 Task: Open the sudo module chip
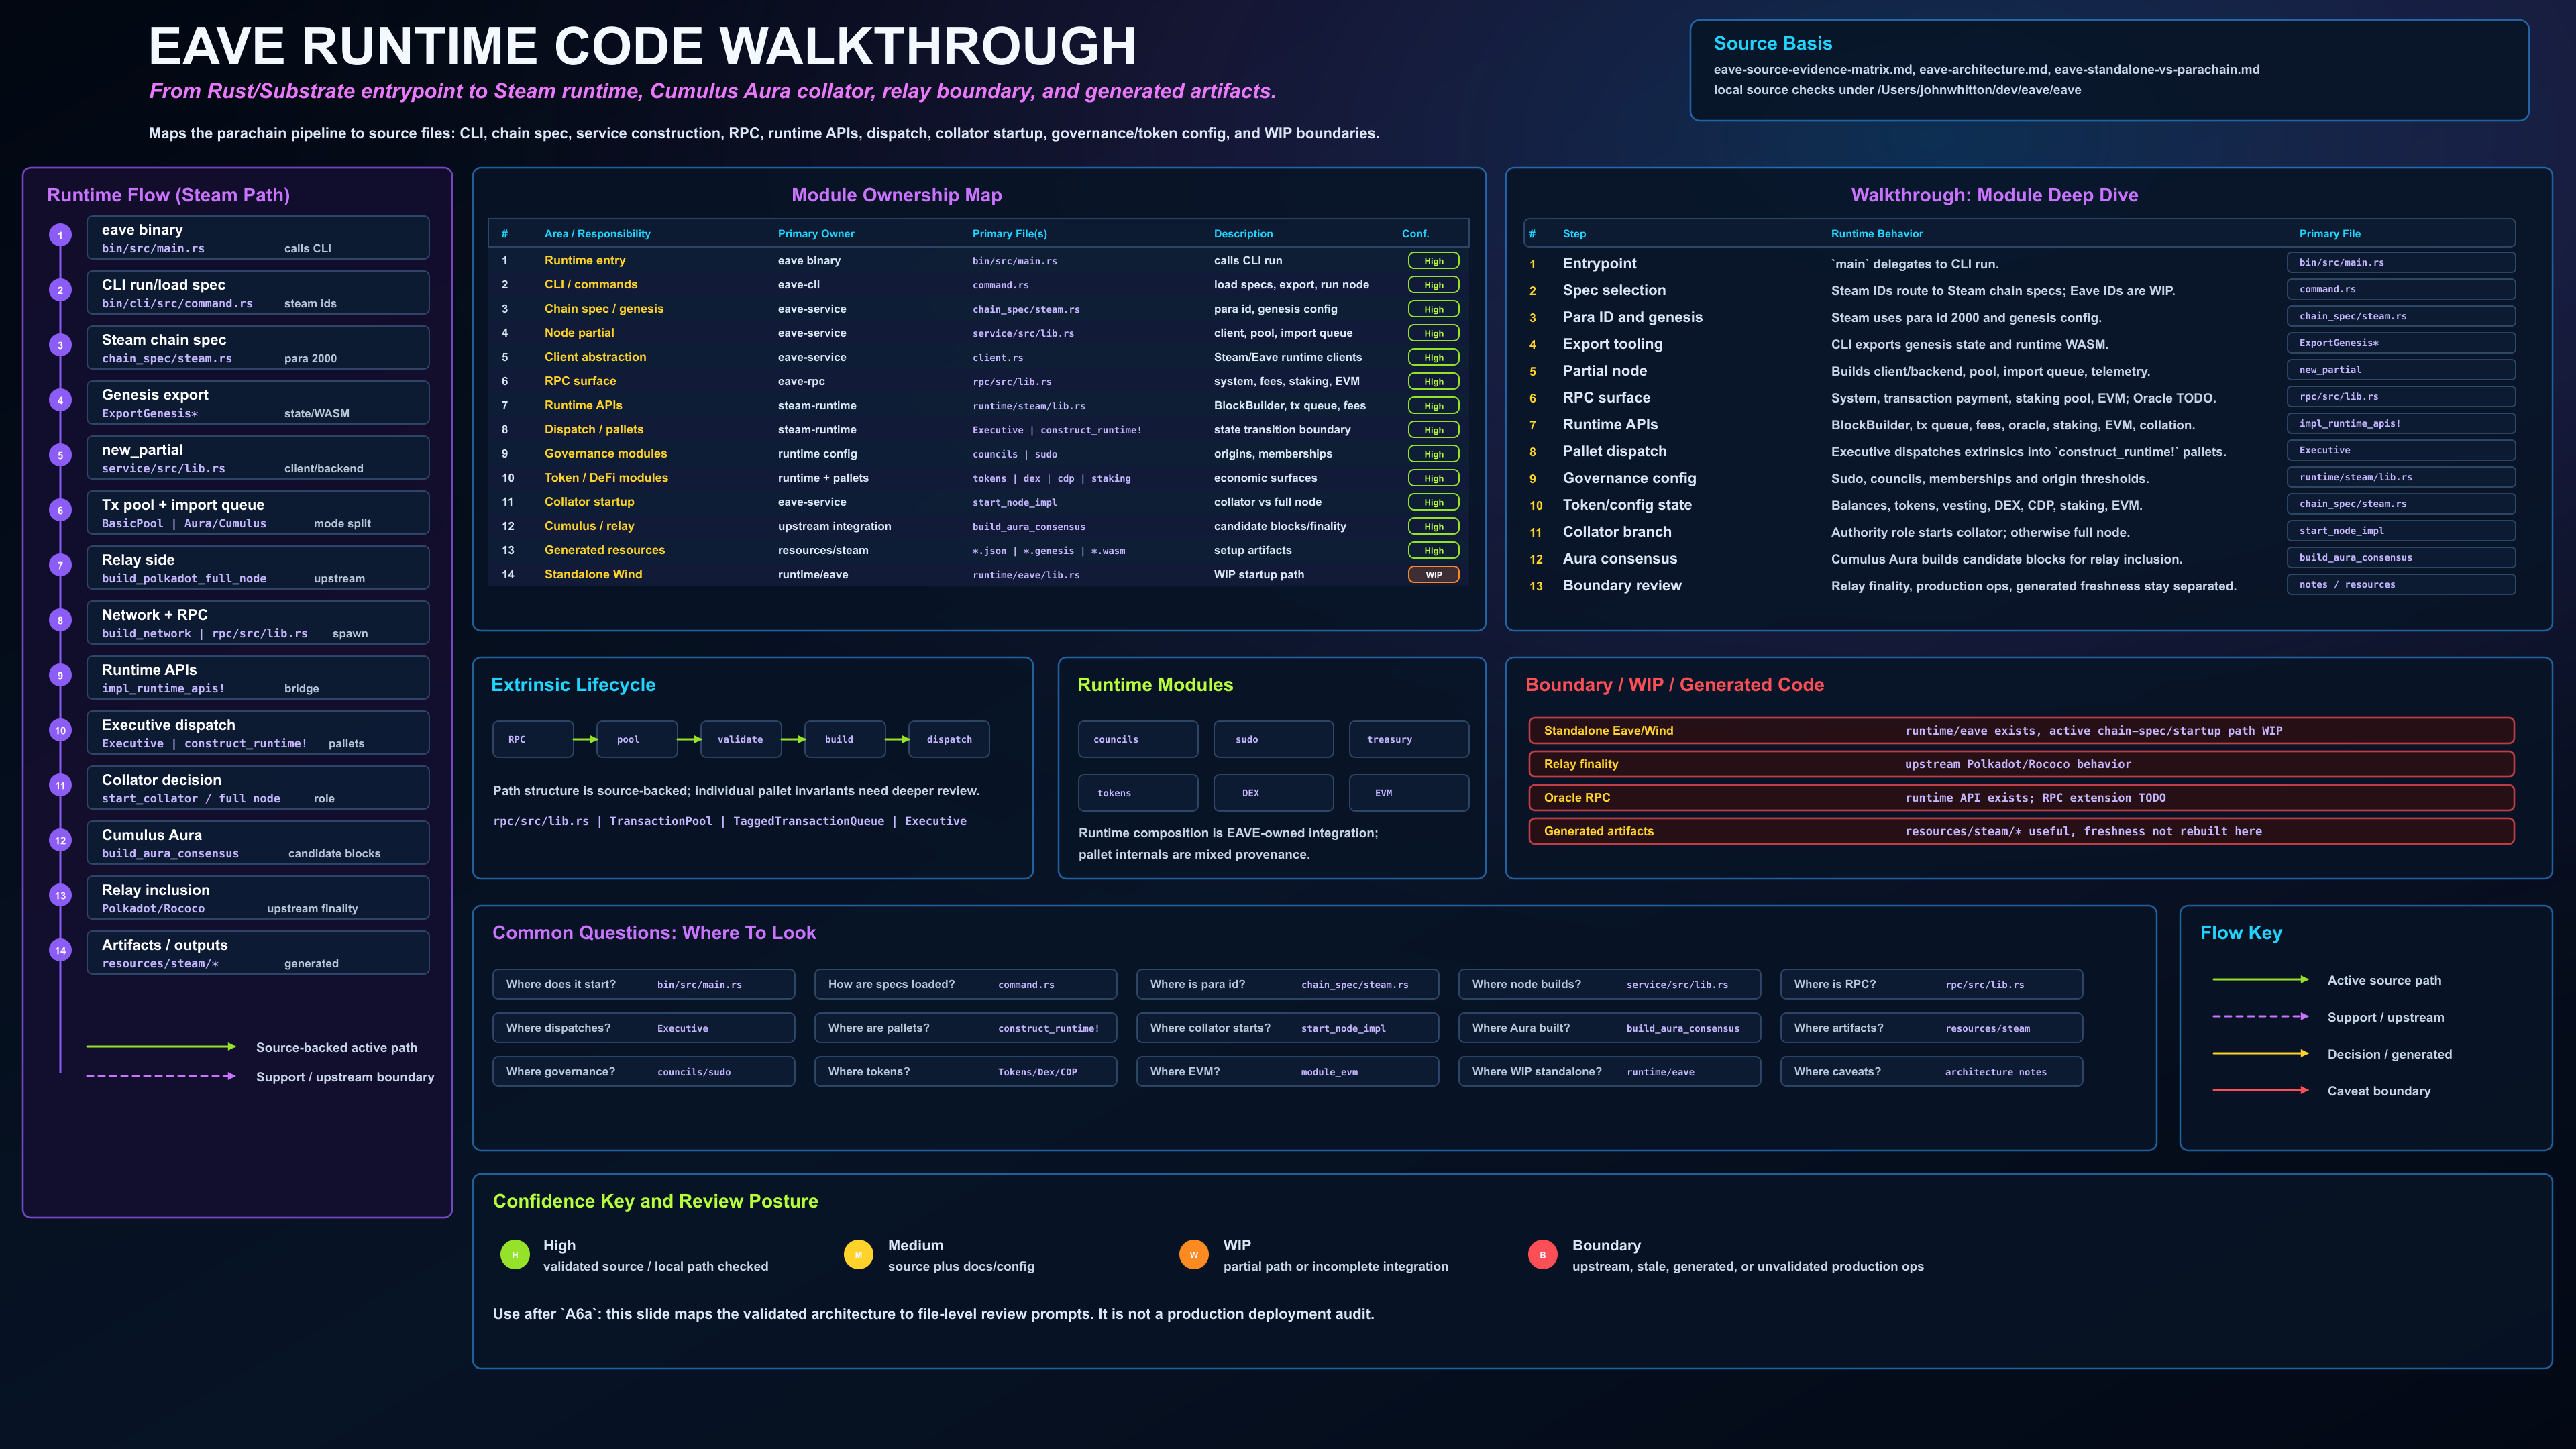(1273, 740)
